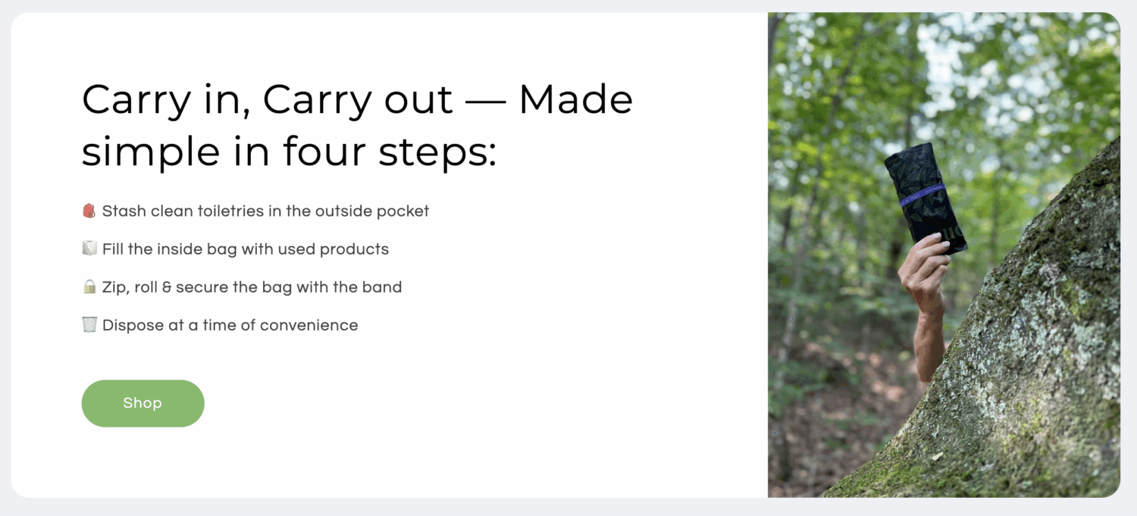Click the toilet paper roll emoji

coord(89,249)
